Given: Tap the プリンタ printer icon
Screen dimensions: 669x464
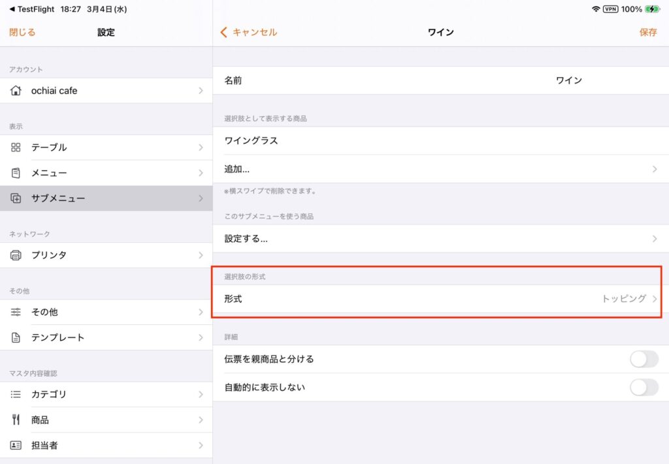Looking at the screenshot, I should (16, 255).
